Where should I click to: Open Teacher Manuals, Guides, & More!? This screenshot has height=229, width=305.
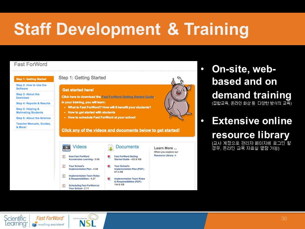point(33,125)
